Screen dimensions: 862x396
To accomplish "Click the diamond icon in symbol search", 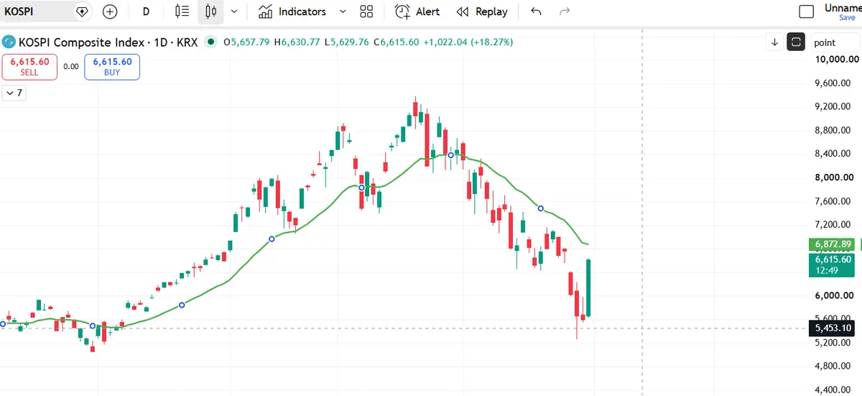I will pyautogui.click(x=82, y=11).
